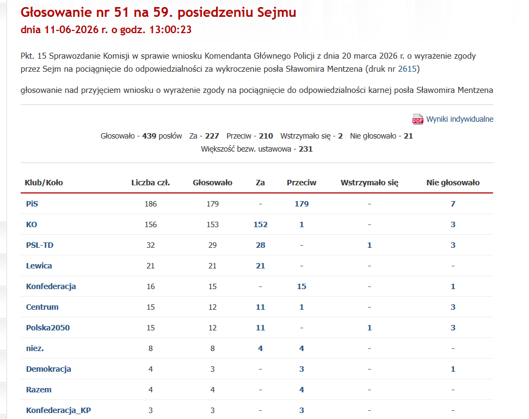The height and width of the screenshot is (419, 529).
Task: Open the niez. group link
Action: [35, 348]
